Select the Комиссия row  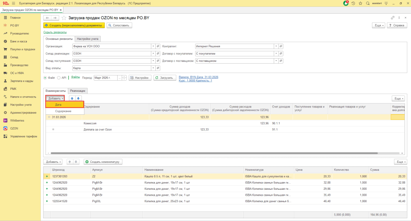point(225,123)
